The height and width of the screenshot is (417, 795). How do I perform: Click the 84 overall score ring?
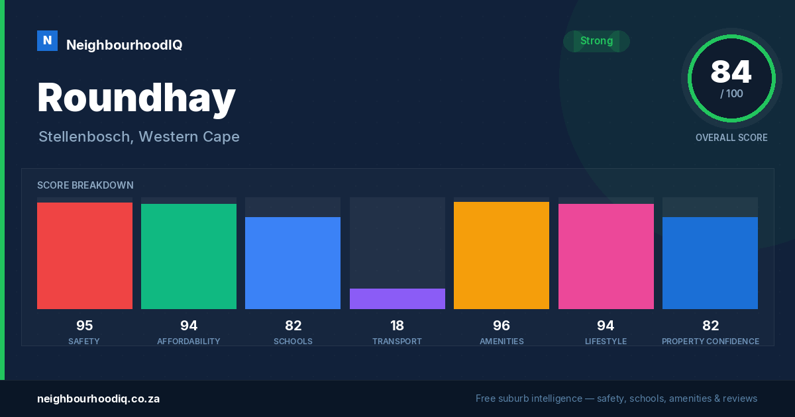731,79
